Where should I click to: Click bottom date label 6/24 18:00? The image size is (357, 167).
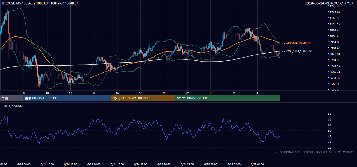(x=141, y=164)
